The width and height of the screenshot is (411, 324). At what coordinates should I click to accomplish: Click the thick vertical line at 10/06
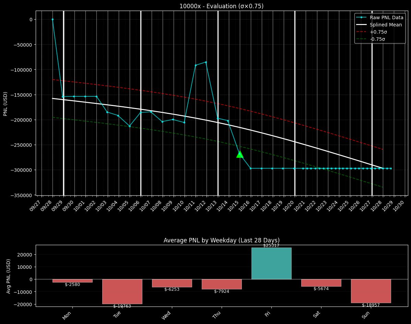click(141, 103)
